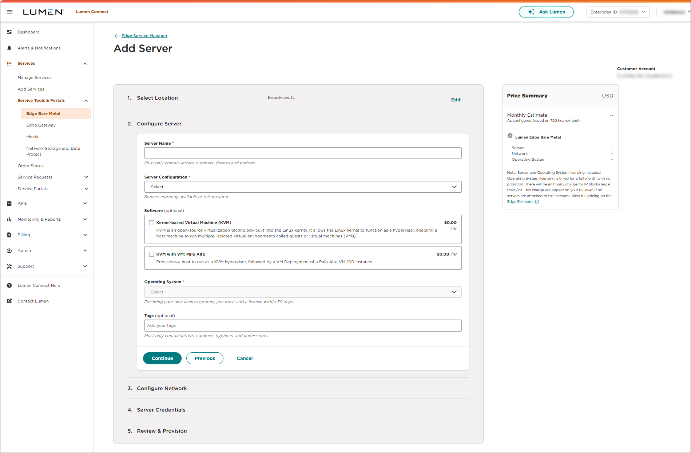The width and height of the screenshot is (691, 453).
Task: Click the Ask Lumen button
Action: 546,12
